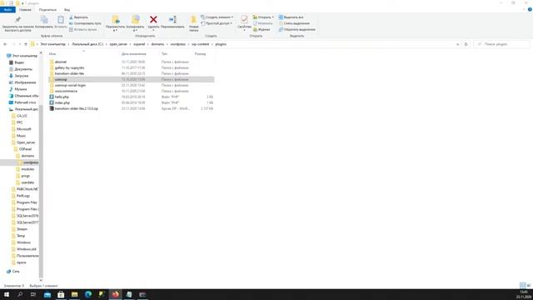533x300 pixels.
Task: Click the search plugins input field
Action: click(501, 44)
